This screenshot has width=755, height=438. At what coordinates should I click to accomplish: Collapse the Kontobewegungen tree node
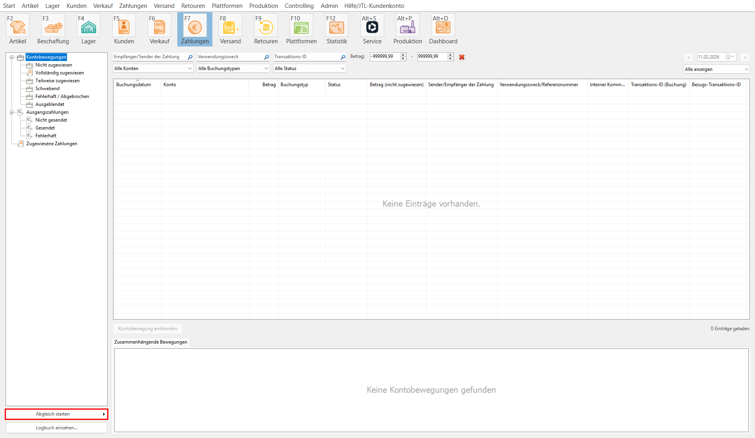tap(12, 57)
